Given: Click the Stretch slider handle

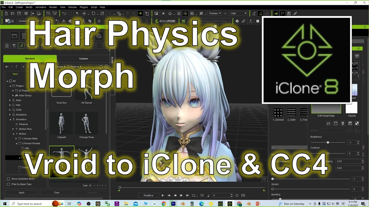Looking at the screenshot, I should pos(272,189).
